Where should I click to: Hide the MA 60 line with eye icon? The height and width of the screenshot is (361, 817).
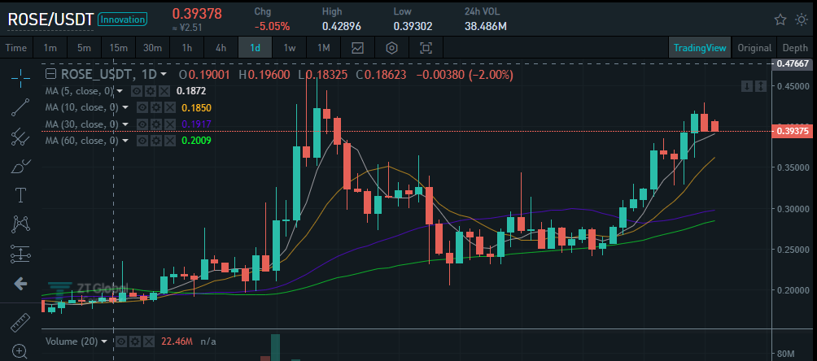click(142, 141)
